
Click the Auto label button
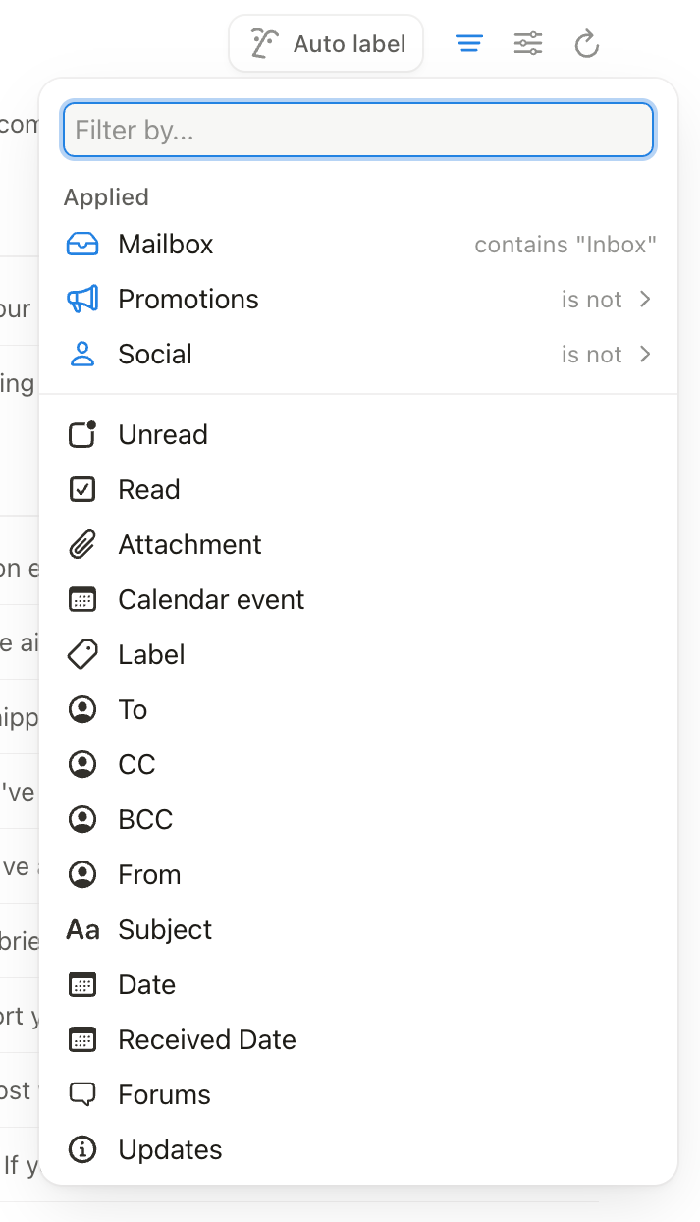(x=326, y=43)
